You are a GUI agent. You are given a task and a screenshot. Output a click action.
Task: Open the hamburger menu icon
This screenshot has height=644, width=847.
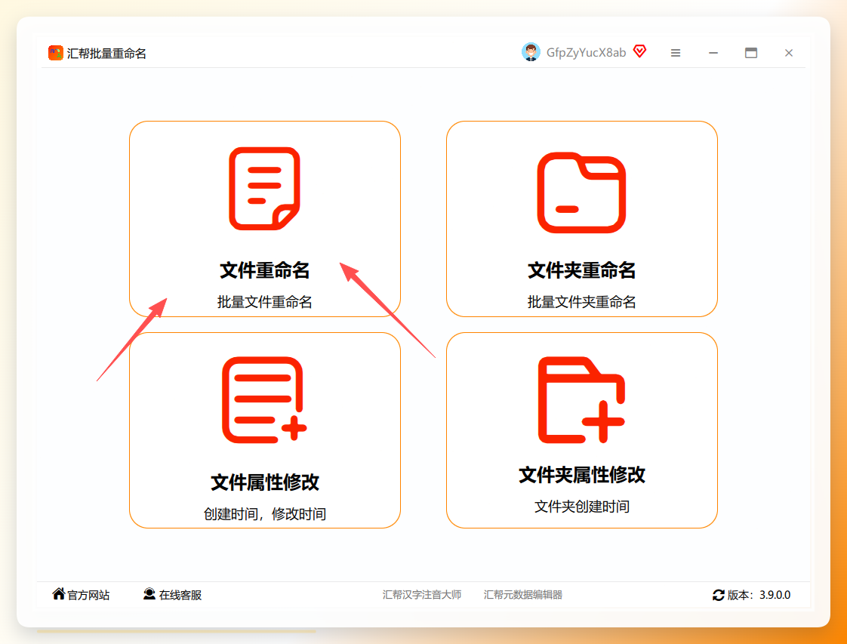coord(675,53)
